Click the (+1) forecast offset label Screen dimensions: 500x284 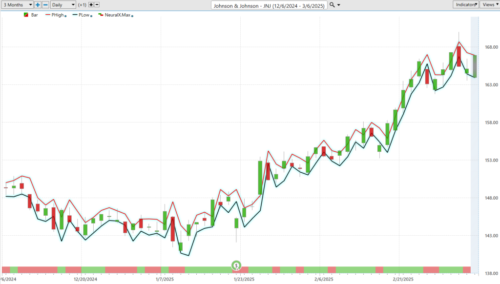(82, 5)
